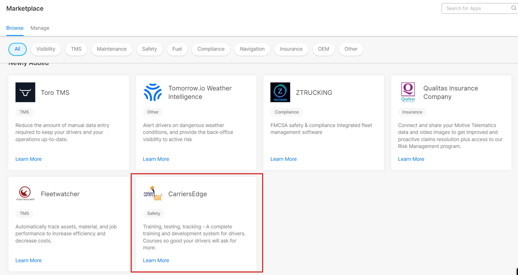Click the ZTRUCKING FMCSA description text
This screenshot has width=518, height=275.
click(321, 129)
